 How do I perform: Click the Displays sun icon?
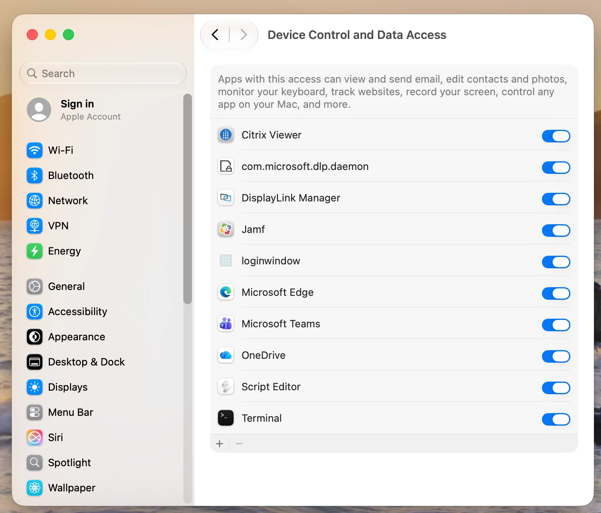(35, 387)
